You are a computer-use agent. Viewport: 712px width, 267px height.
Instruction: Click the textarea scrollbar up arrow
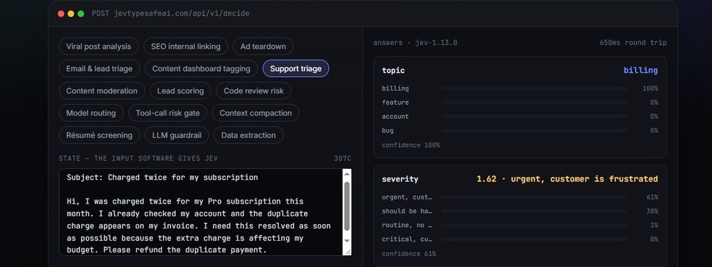[x=347, y=174]
